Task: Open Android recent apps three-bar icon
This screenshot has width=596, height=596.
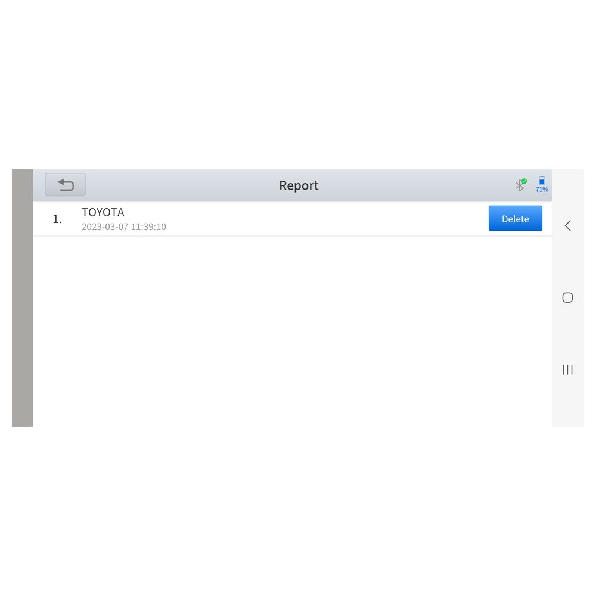Action: click(x=567, y=370)
